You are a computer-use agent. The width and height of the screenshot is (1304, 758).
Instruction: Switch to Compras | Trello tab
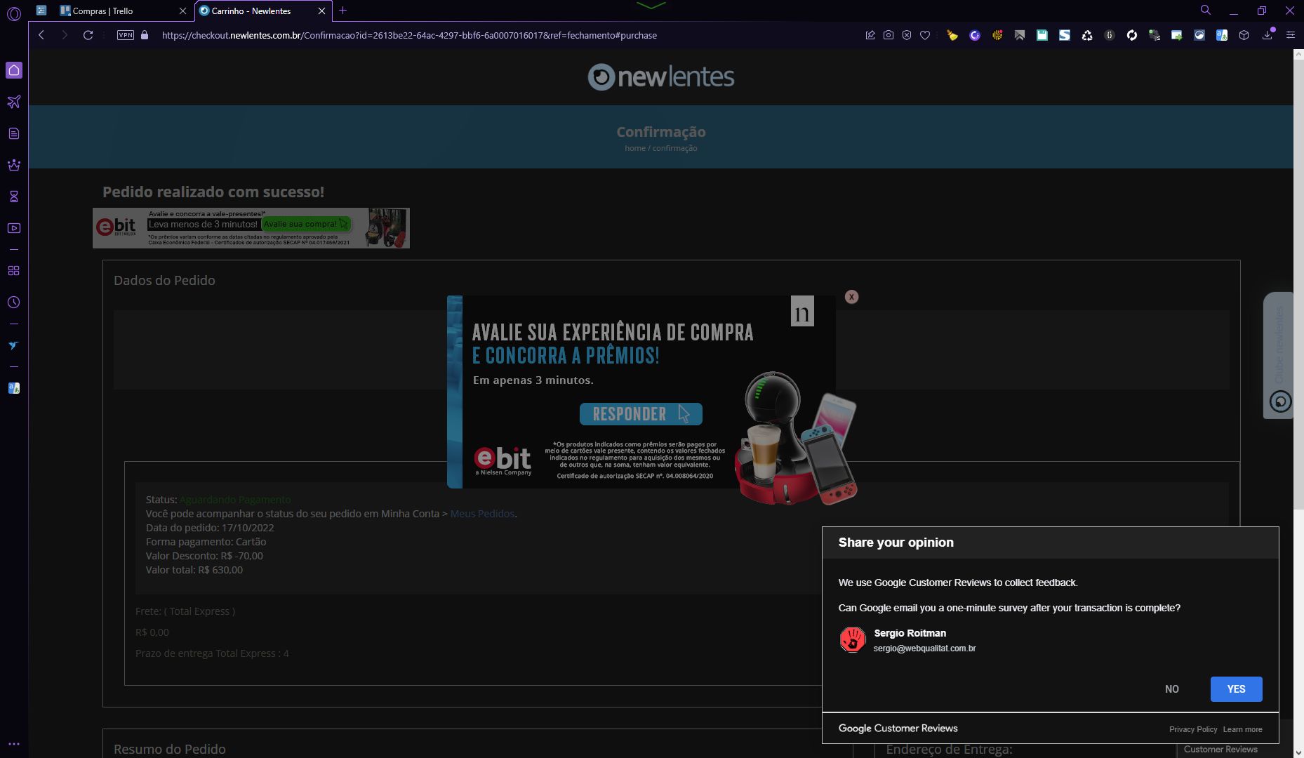(123, 11)
